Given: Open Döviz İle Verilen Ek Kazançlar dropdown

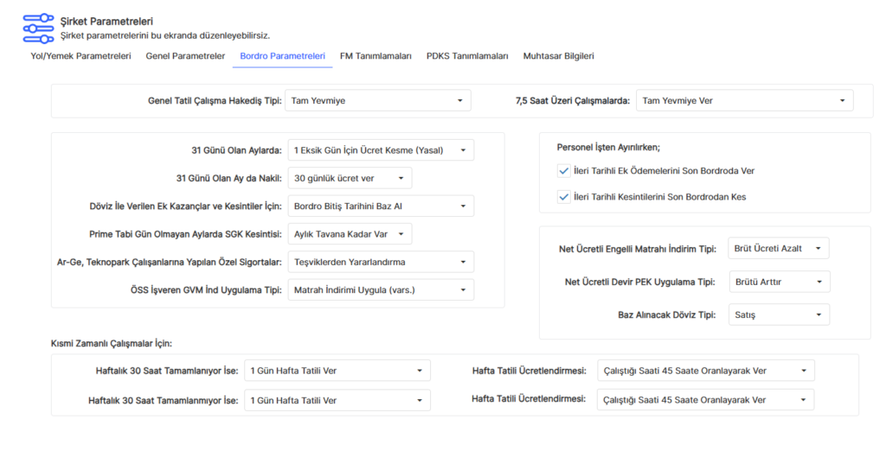Looking at the screenshot, I should 381,206.
